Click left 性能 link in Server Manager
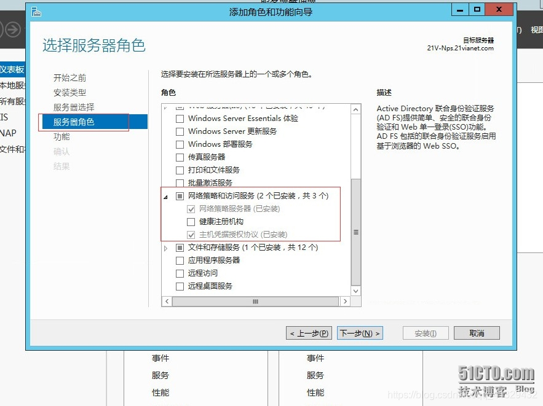 point(161,393)
